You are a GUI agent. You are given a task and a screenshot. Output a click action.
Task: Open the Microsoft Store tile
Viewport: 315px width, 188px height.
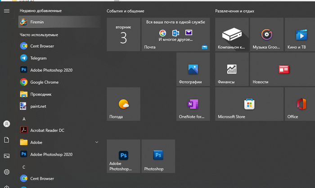click(x=249, y=104)
